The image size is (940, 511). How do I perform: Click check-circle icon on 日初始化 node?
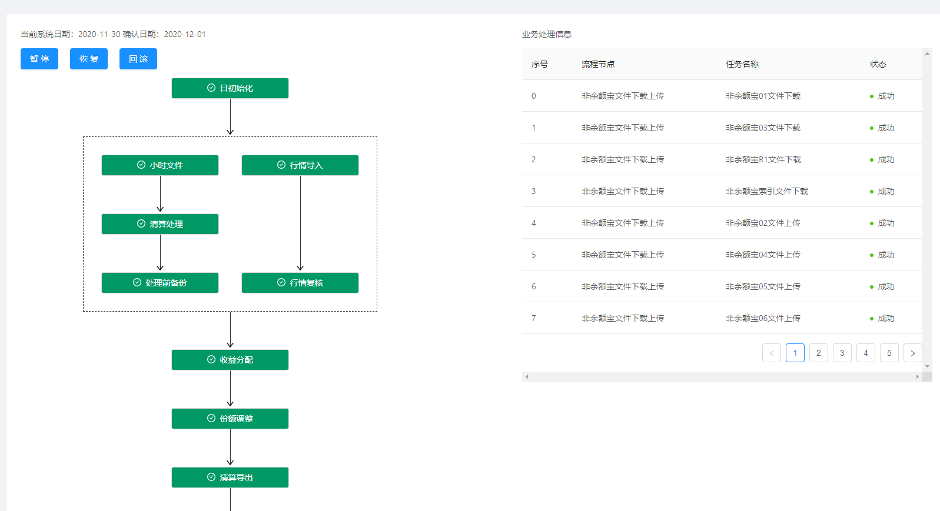point(211,88)
